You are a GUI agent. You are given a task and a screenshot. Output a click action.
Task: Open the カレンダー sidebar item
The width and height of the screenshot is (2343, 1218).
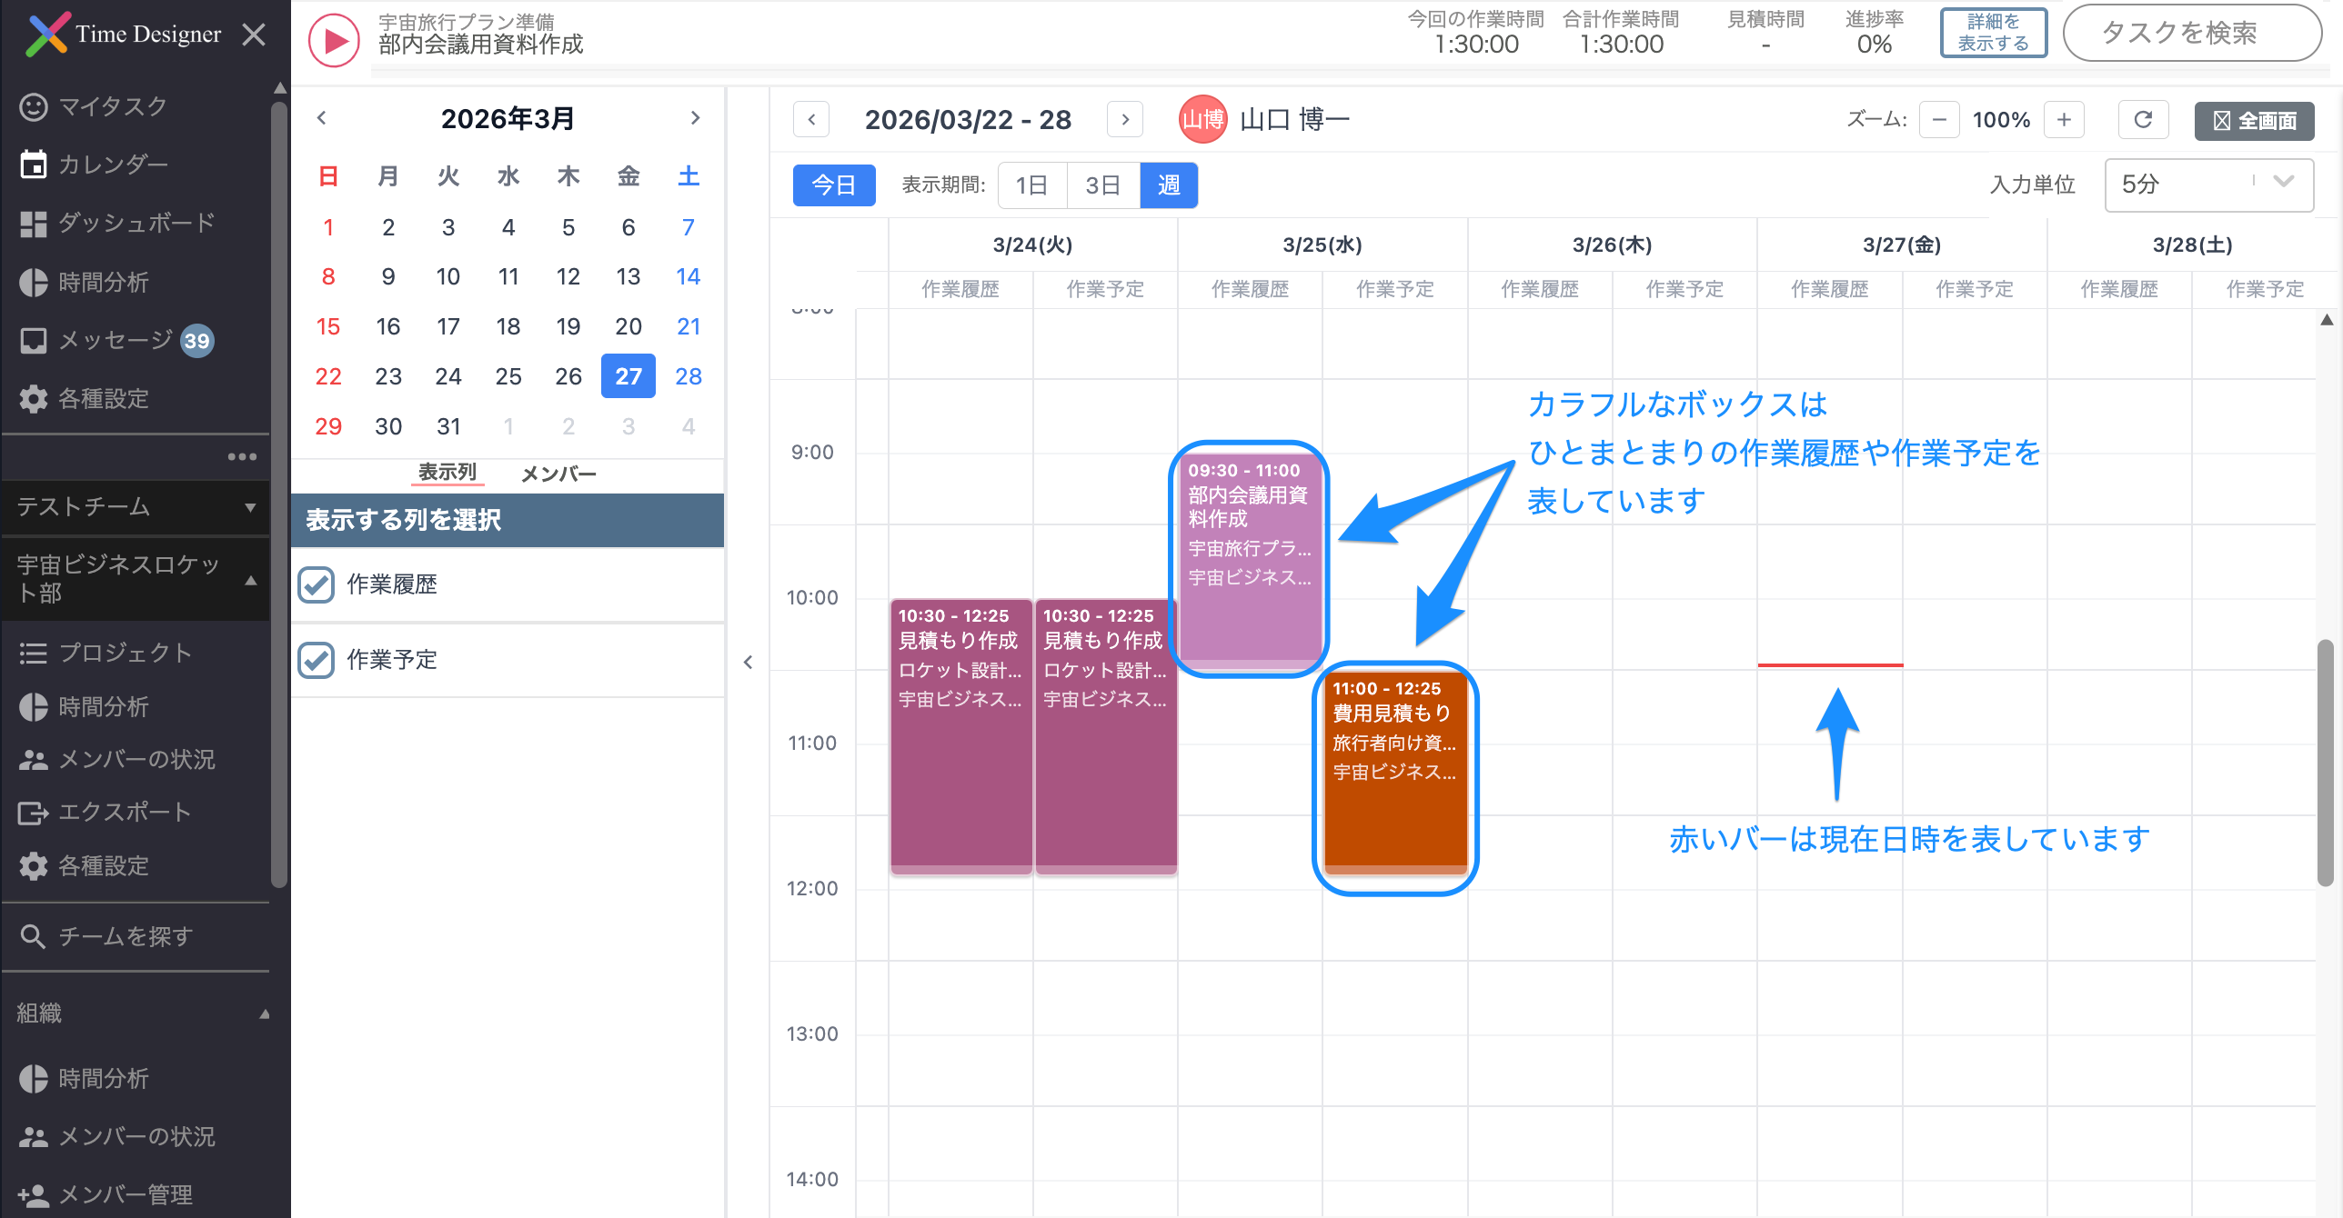pos(112,165)
